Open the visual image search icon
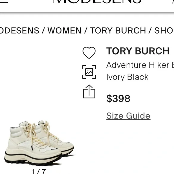The image size is (174, 174). coord(89,72)
